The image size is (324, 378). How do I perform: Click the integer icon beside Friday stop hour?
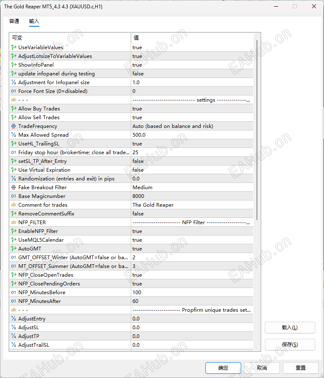pos(13,153)
